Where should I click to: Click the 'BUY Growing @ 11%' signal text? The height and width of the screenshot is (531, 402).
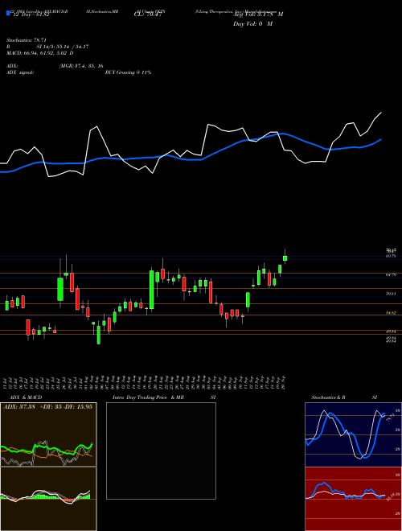point(128,72)
